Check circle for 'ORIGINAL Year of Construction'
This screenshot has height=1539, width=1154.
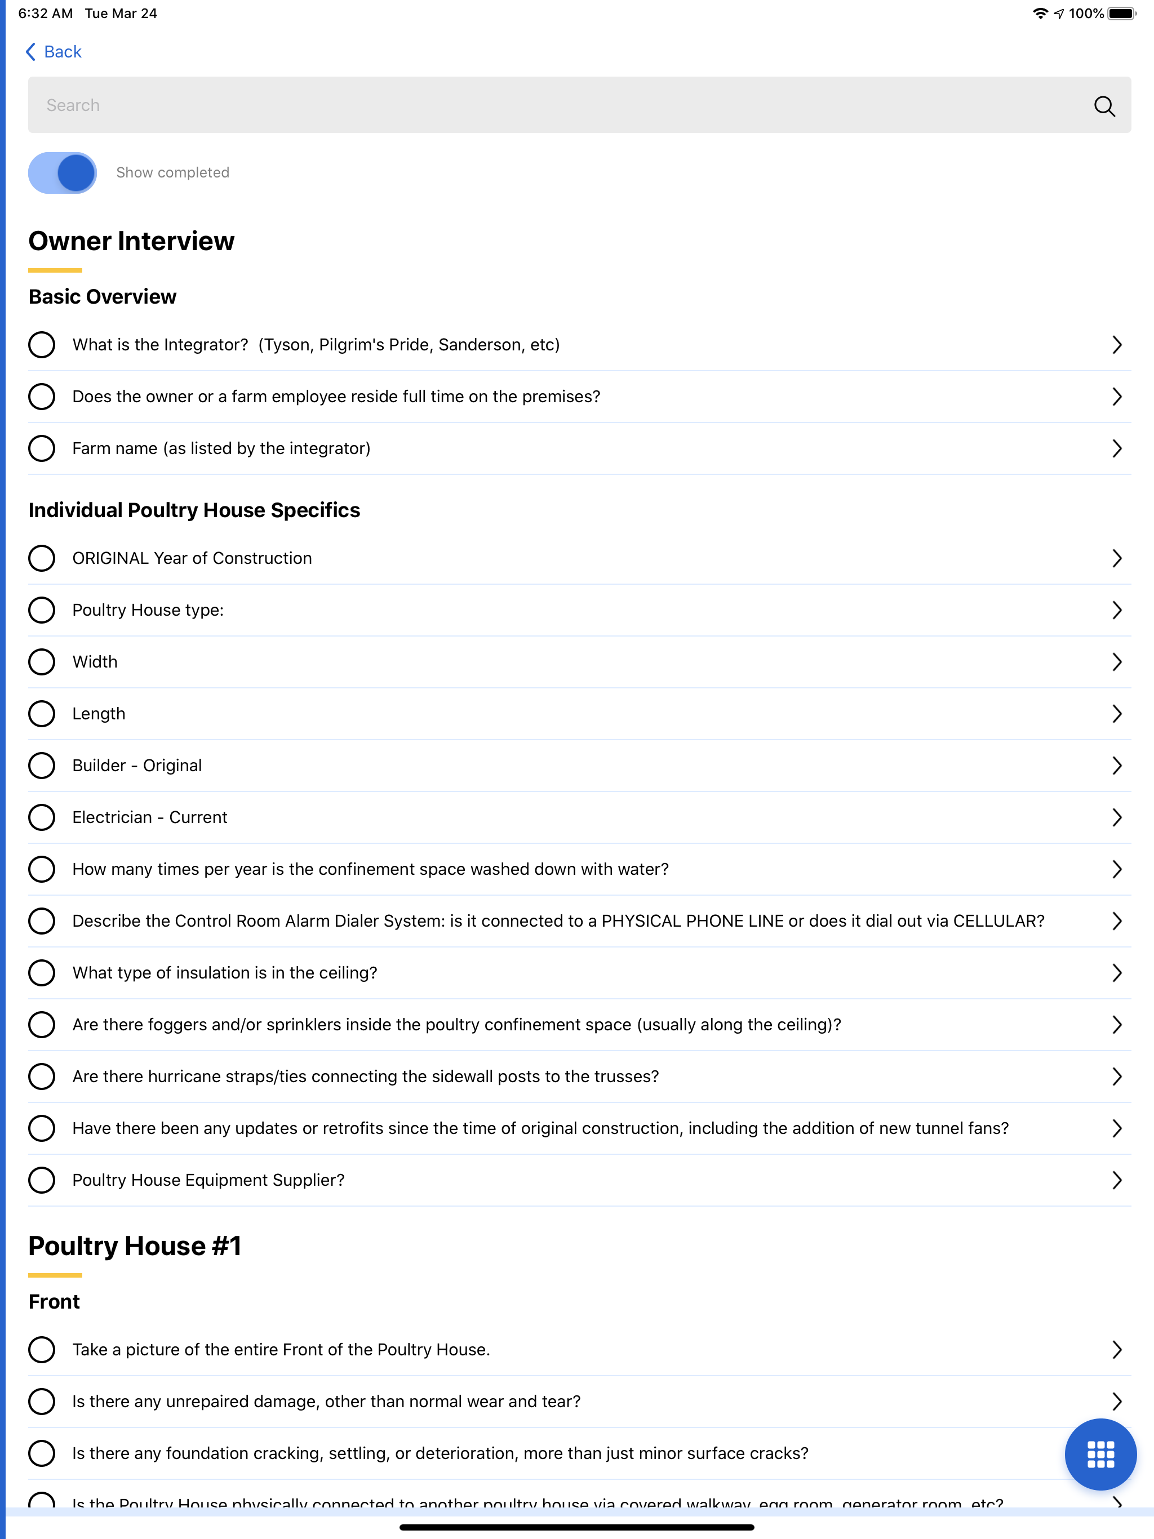(x=42, y=558)
